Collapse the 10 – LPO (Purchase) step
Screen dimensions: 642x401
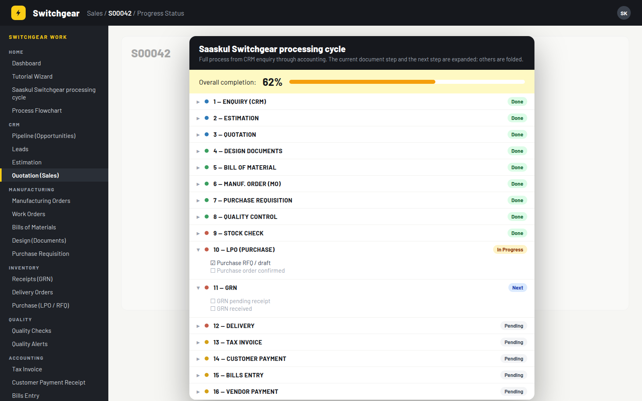coord(362,250)
